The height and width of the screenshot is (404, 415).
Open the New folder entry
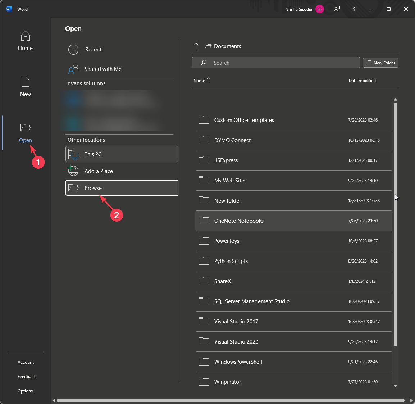tap(293, 201)
